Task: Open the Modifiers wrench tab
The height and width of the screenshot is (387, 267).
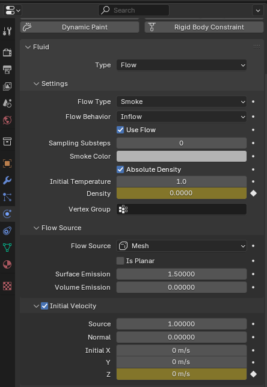Action: (x=7, y=180)
